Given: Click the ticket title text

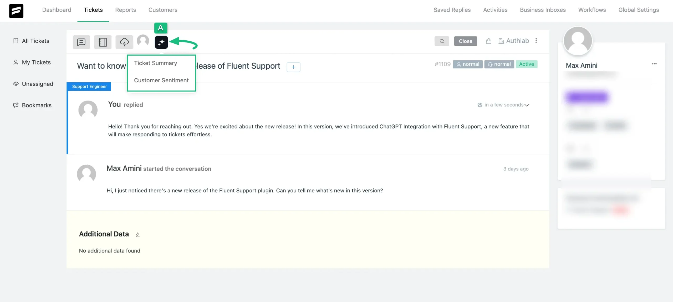Looking at the screenshot, I should pyautogui.click(x=179, y=66).
